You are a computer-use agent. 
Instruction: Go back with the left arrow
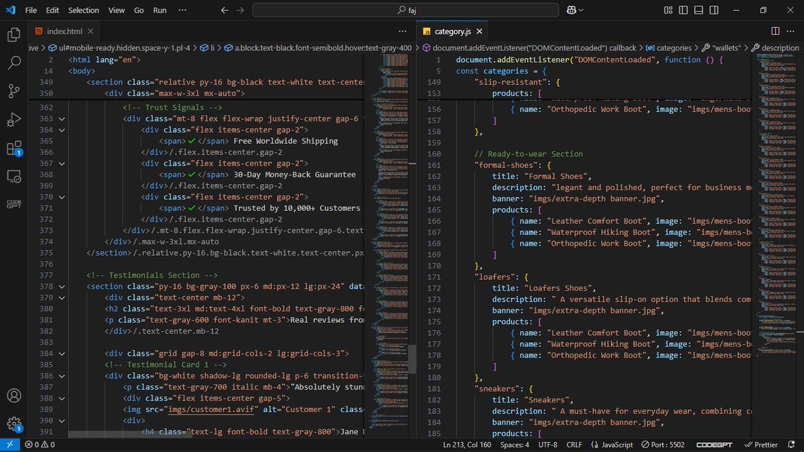coord(223,10)
